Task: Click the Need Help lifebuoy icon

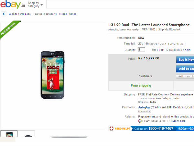Action: click(112, 128)
